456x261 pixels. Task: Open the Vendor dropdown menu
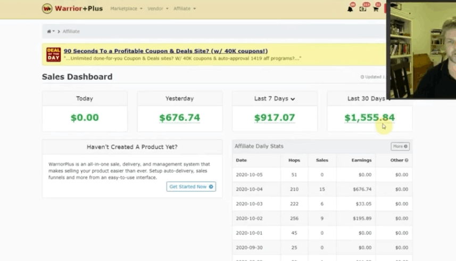tap(157, 9)
